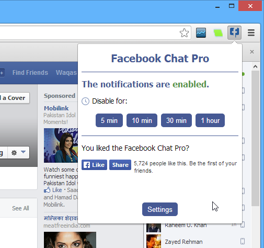The height and width of the screenshot is (248, 264).
Task: Click Zayed Rehman's profile picture
Action: point(154,241)
